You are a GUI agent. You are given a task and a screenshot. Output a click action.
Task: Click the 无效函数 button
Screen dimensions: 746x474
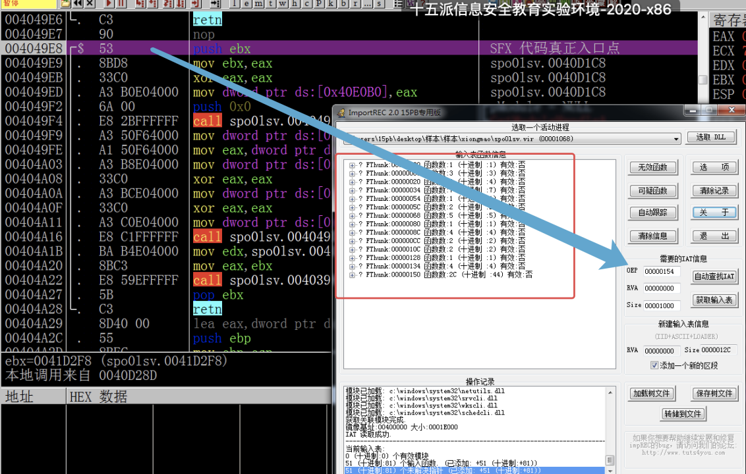pos(653,168)
